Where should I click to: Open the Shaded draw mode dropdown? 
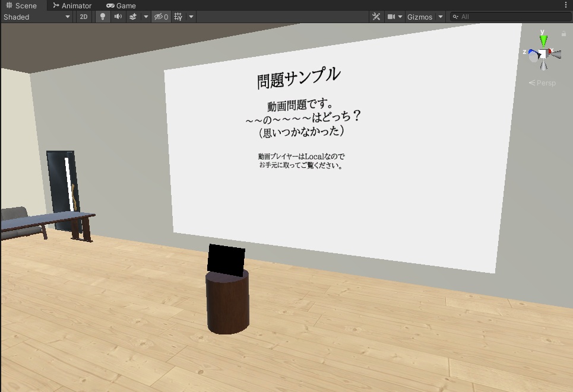37,17
